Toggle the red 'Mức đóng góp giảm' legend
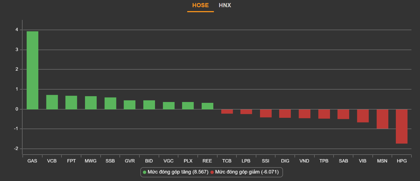420x181 pixels. (247, 172)
